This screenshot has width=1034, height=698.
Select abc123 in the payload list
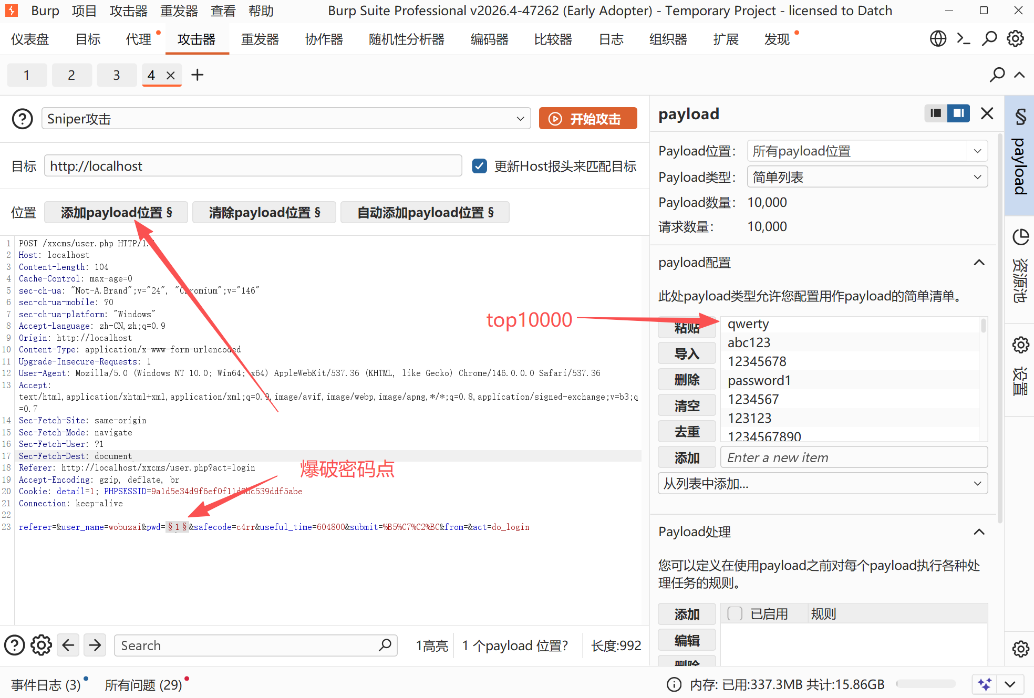pyautogui.click(x=851, y=342)
